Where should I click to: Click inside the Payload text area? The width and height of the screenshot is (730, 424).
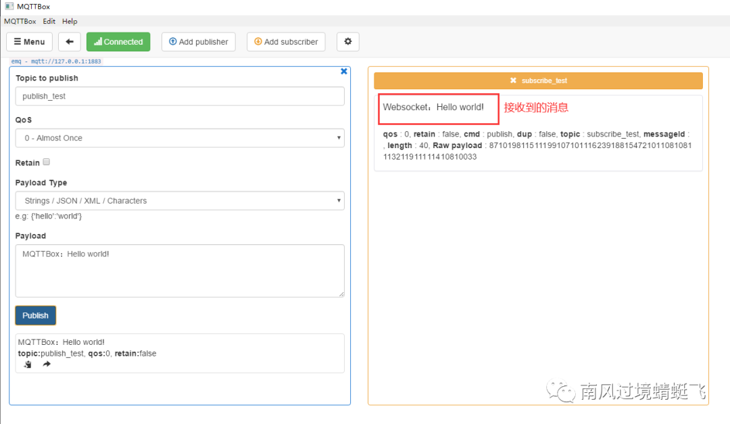tap(180, 270)
